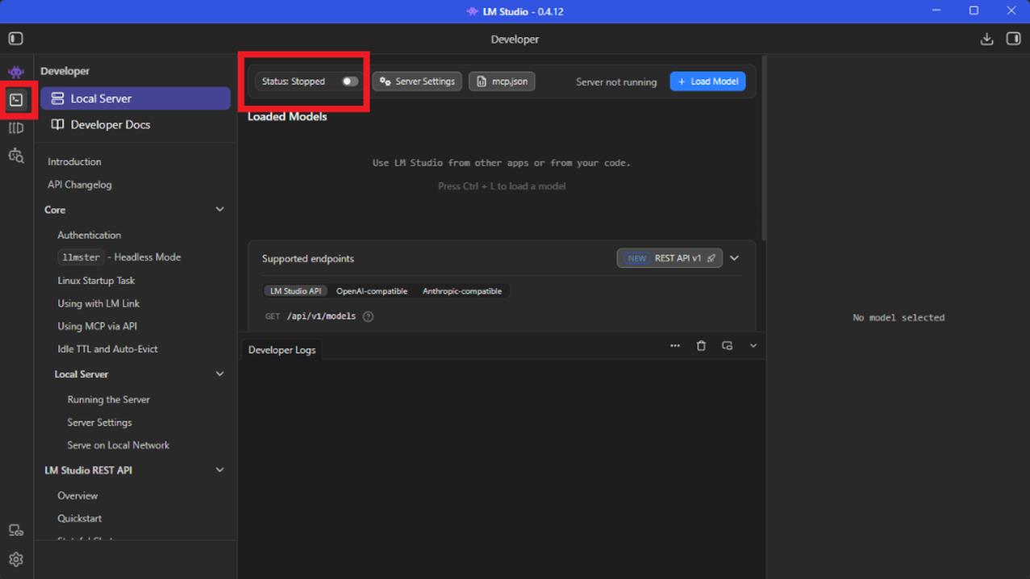
Task: Click the Load Model button
Action: [x=707, y=81]
